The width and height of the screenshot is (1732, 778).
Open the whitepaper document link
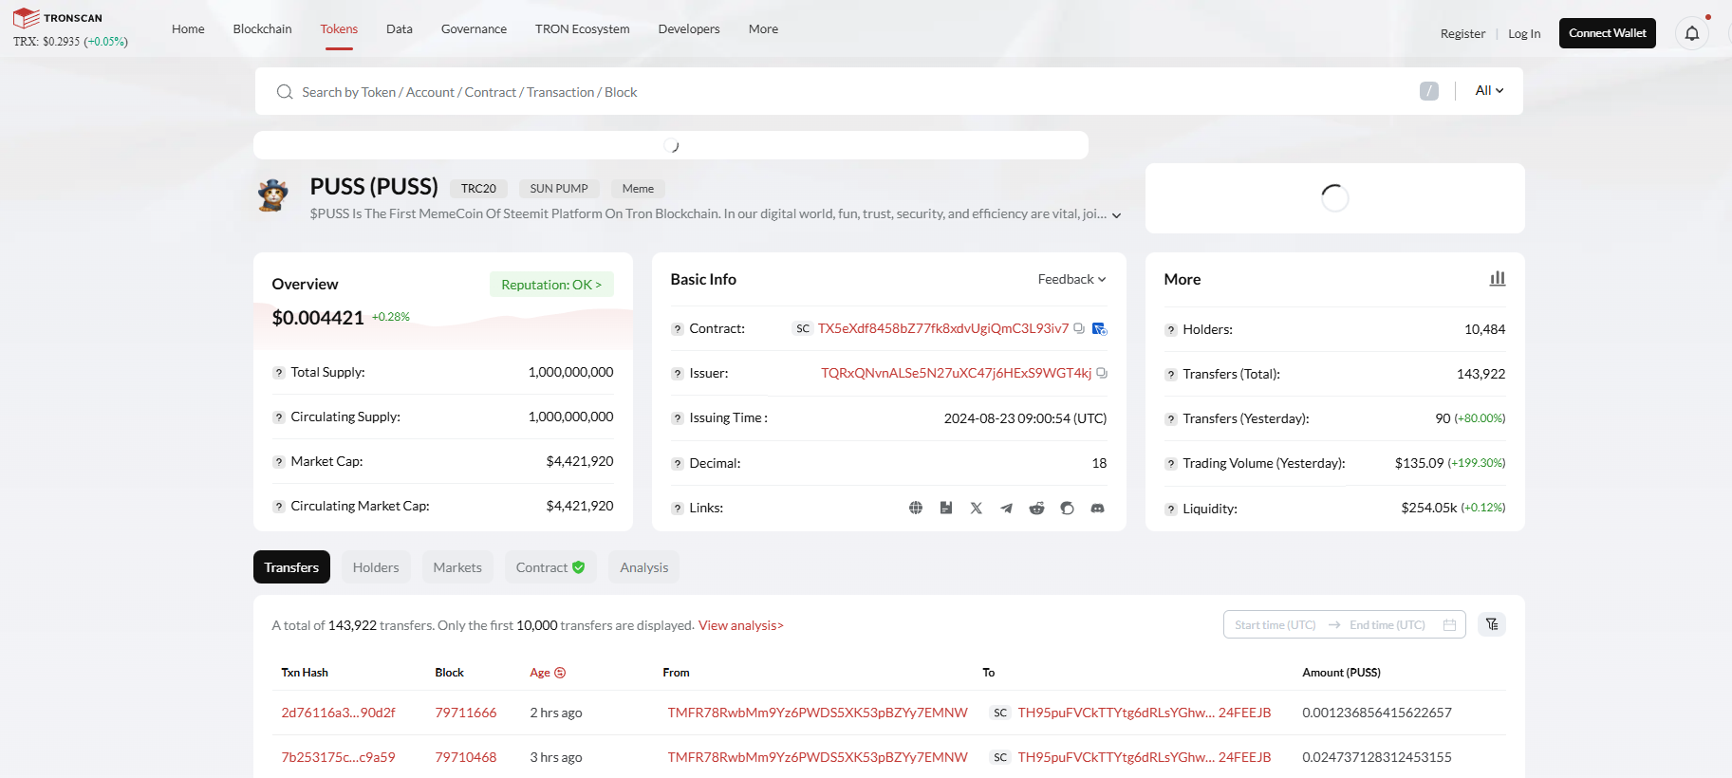tap(946, 508)
